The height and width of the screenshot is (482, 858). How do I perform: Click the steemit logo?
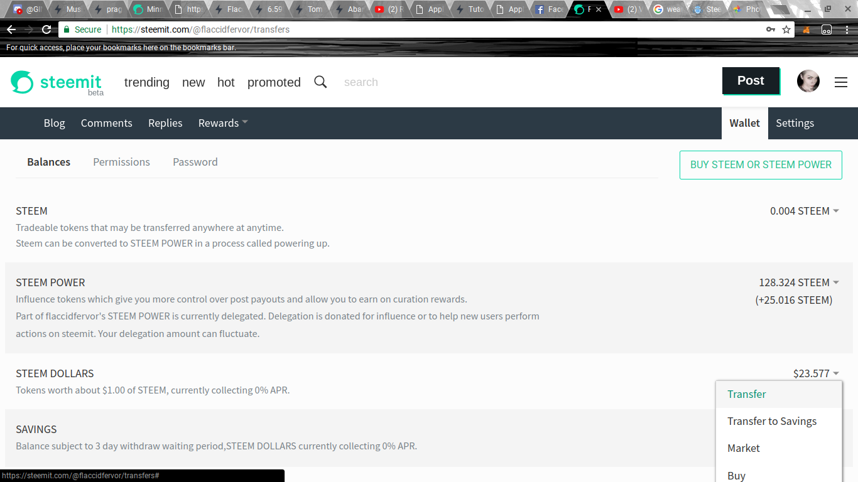point(57,82)
